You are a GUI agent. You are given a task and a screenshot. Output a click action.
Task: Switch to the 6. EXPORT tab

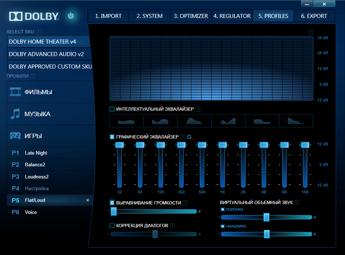click(x=314, y=16)
